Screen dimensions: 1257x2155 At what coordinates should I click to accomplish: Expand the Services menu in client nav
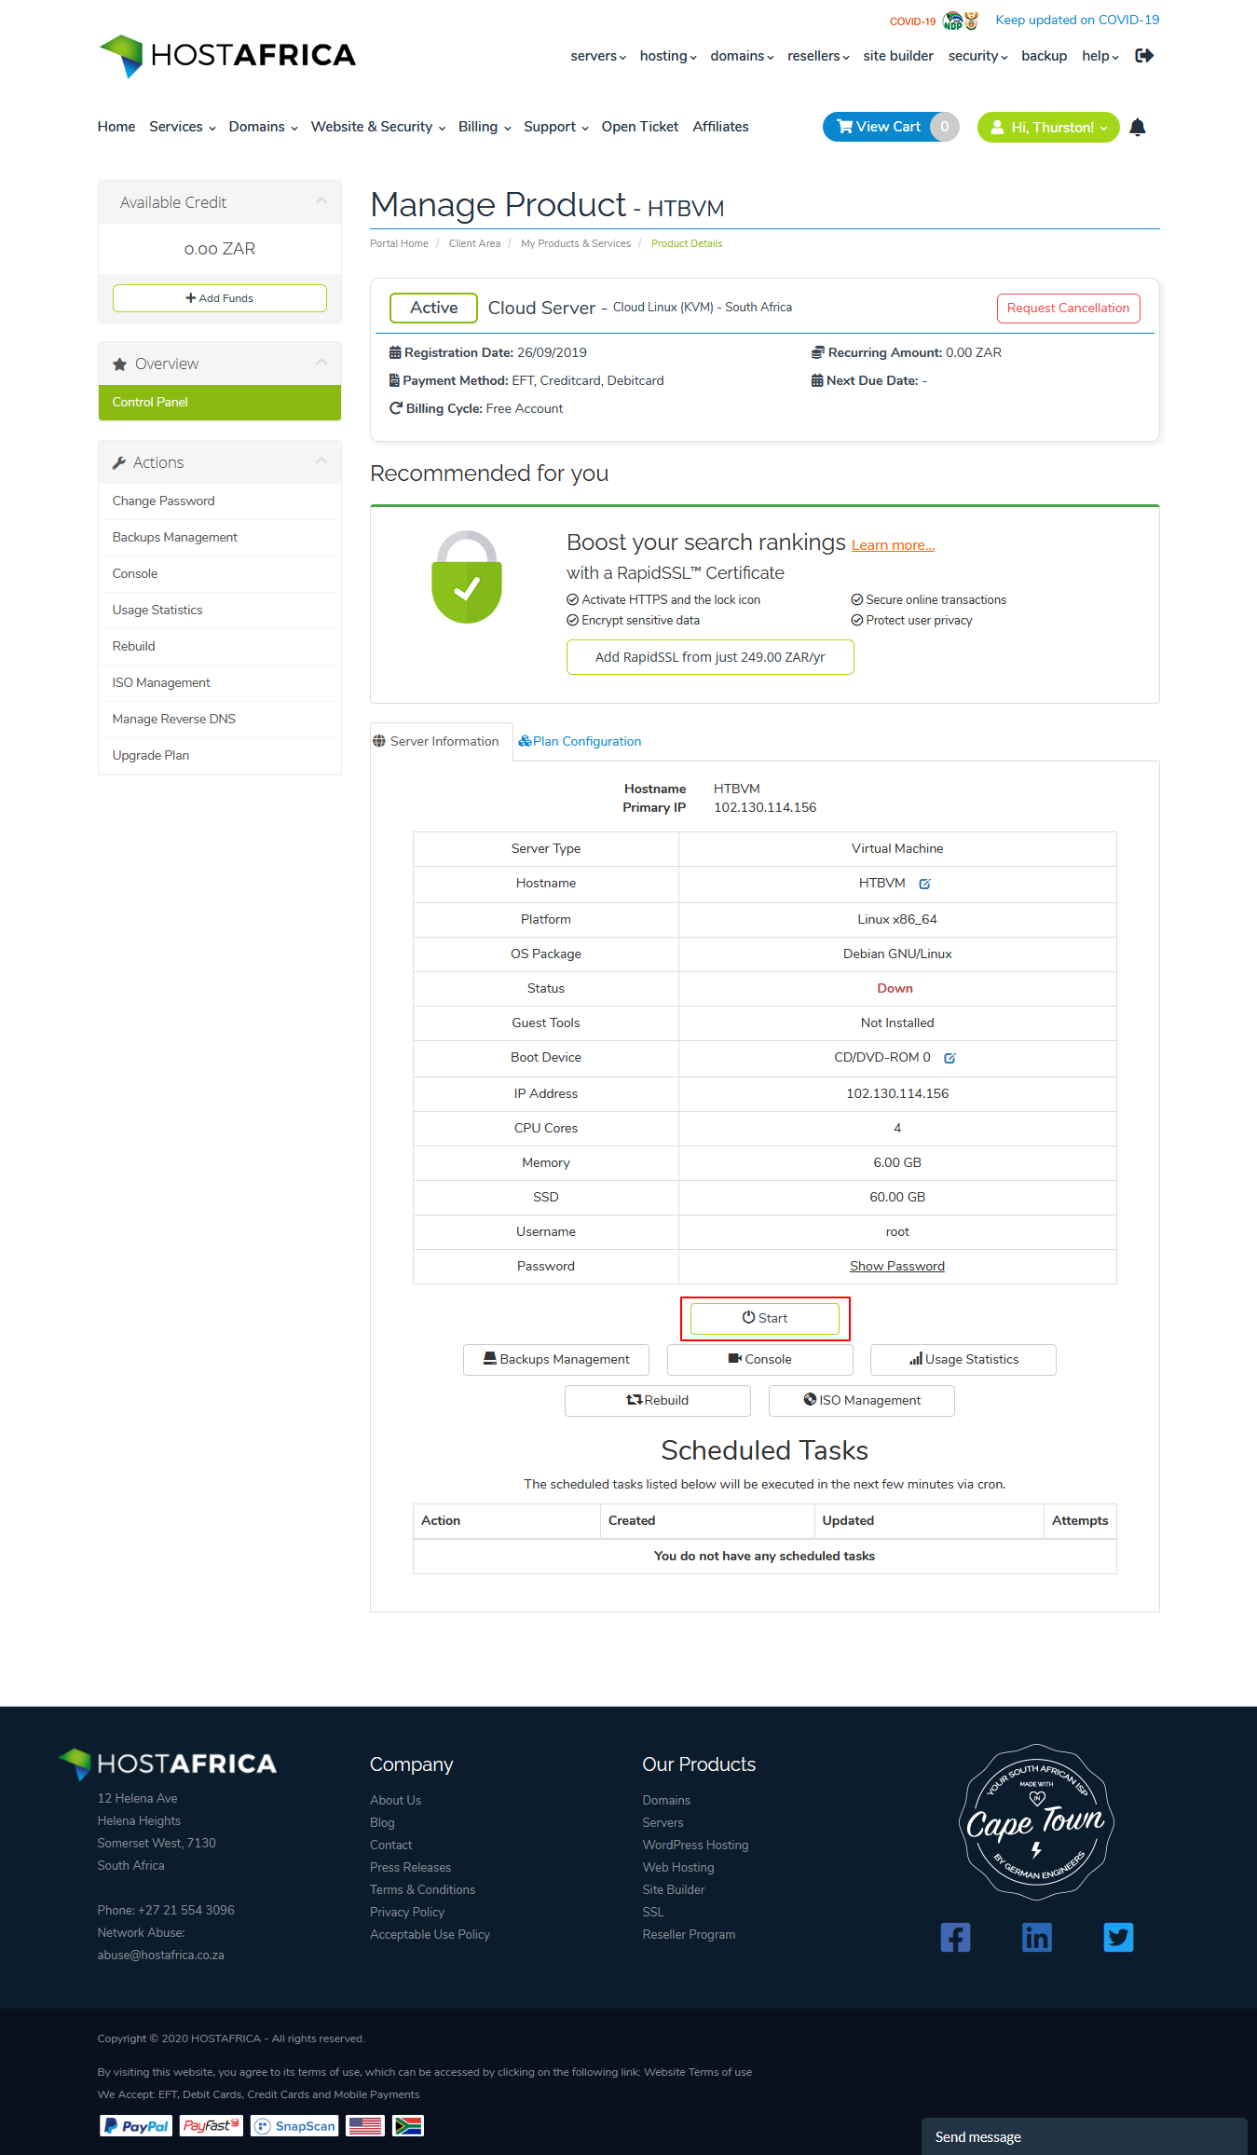(183, 127)
